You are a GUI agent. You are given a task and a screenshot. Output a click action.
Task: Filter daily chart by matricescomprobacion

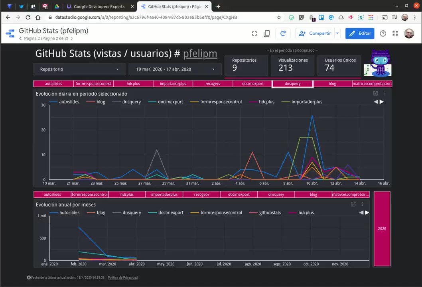372,84
